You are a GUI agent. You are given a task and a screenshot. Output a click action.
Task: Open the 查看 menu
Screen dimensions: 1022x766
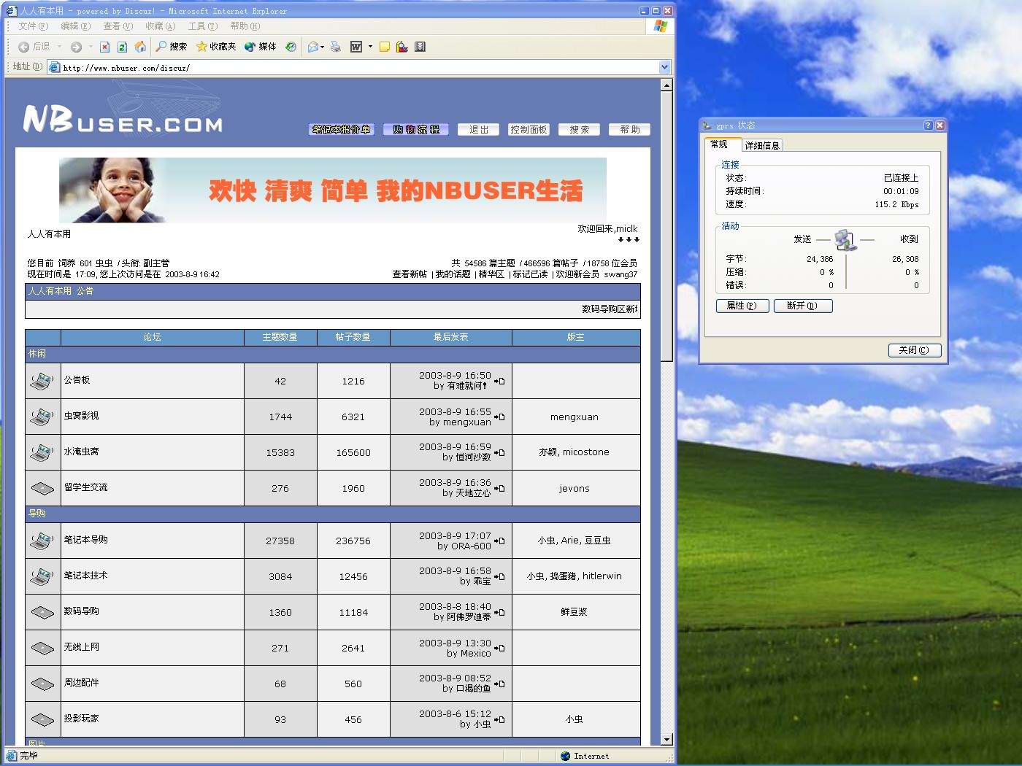(118, 26)
